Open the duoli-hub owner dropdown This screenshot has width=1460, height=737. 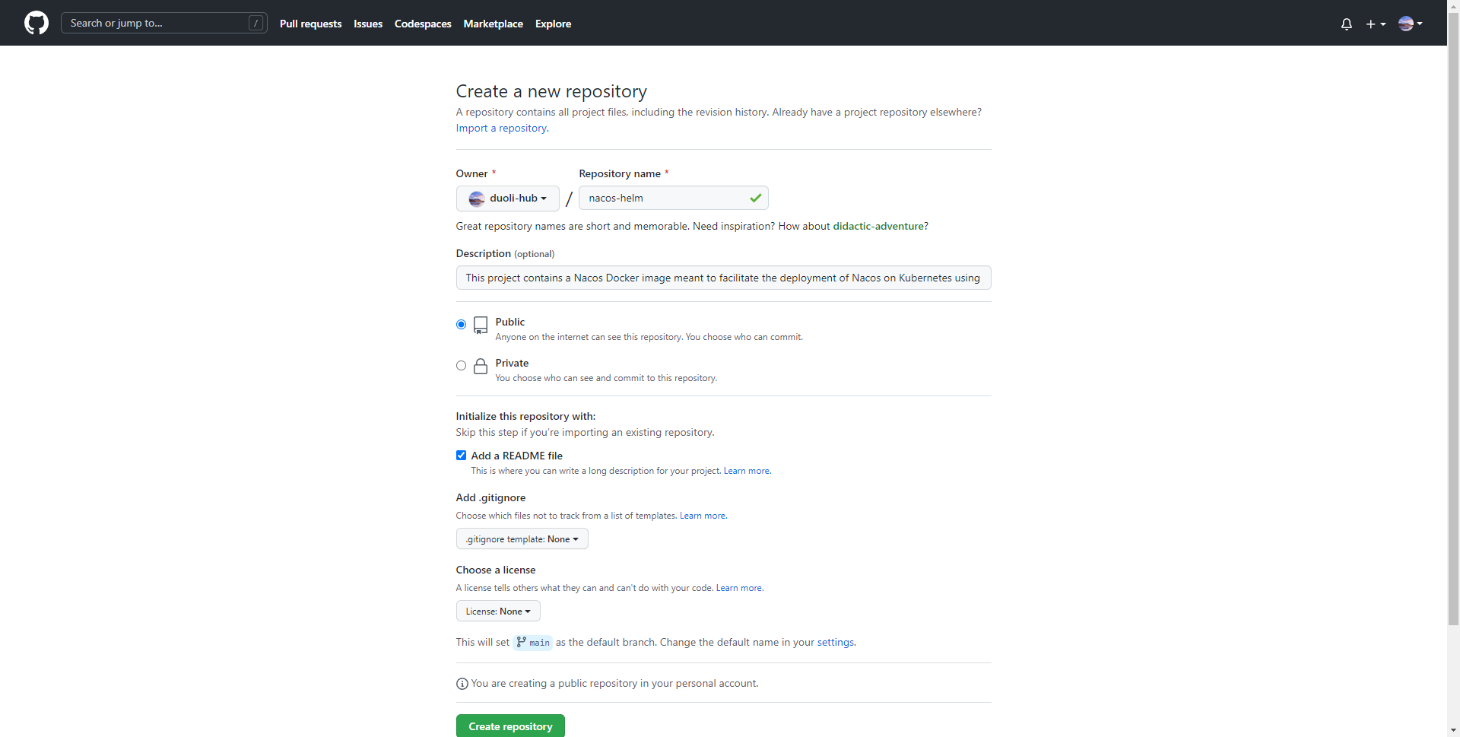click(x=507, y=199)
